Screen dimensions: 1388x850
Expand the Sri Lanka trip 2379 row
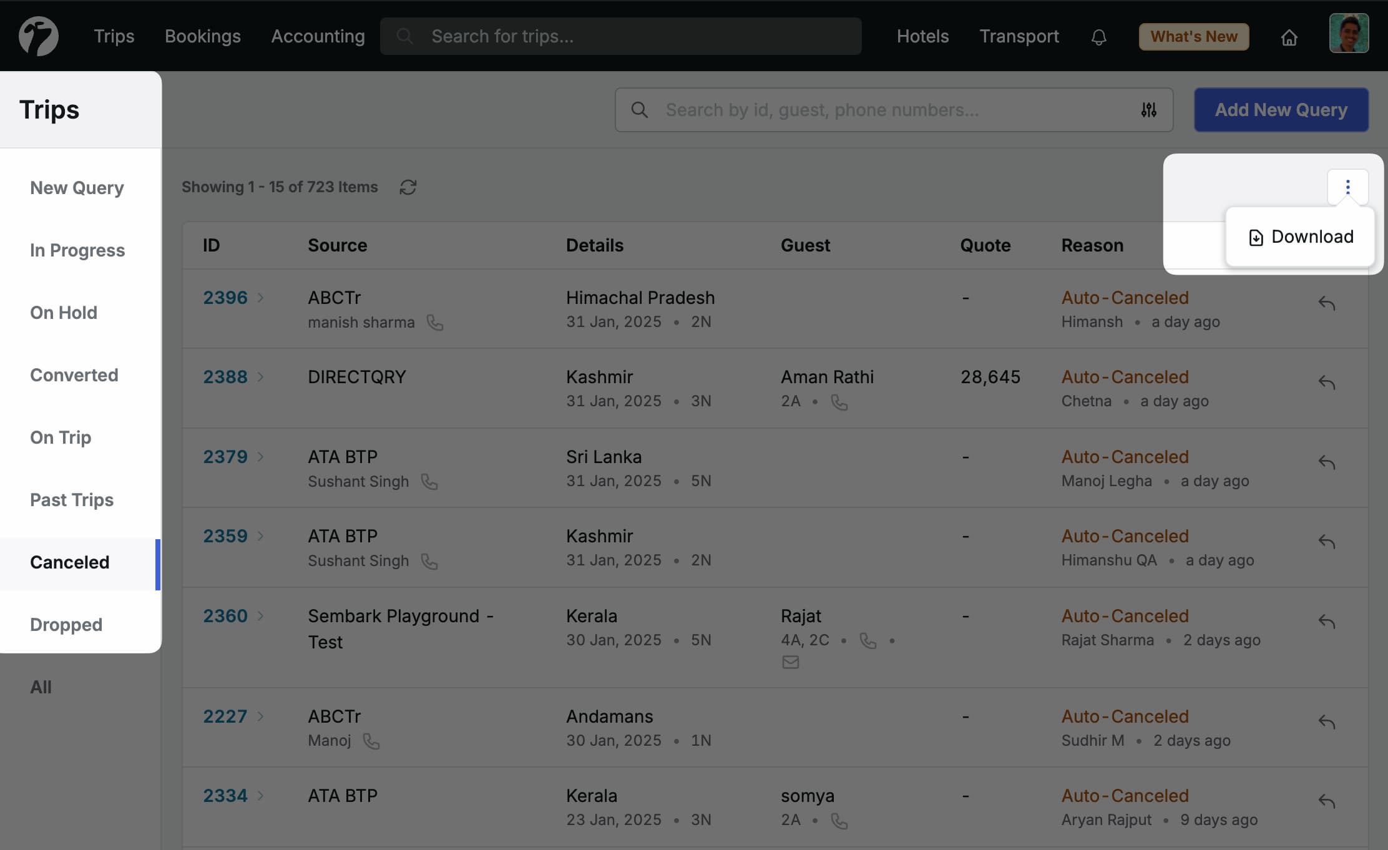(261, 457)
